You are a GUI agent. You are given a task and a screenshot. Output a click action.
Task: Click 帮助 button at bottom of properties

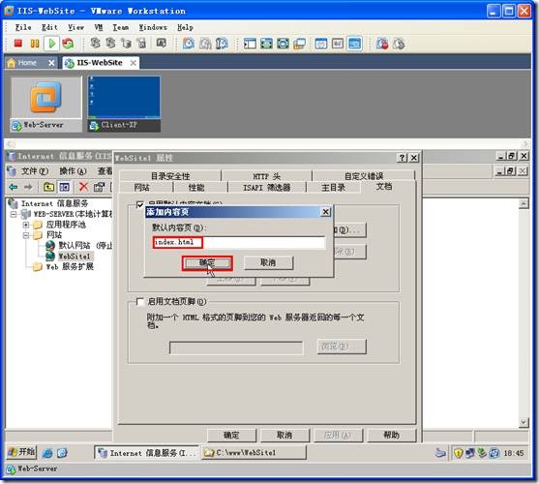coord(392,436)
